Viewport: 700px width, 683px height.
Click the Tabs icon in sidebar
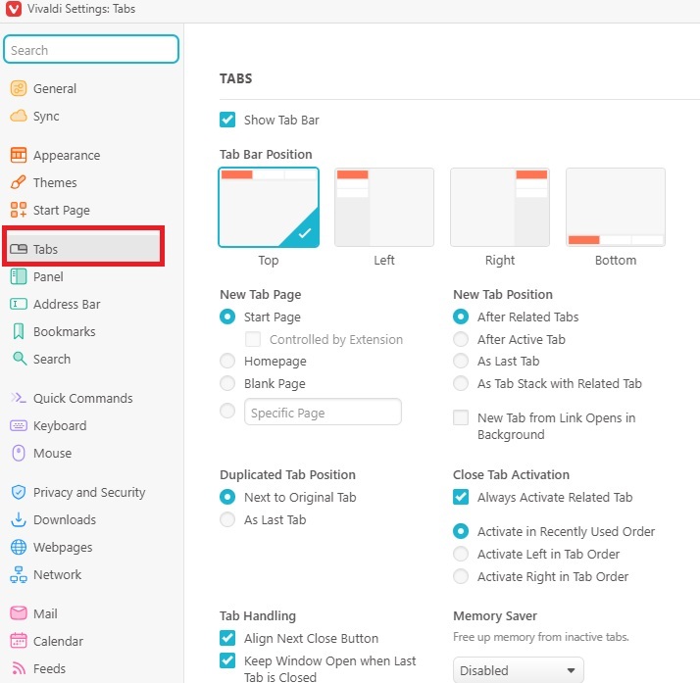[x=19, y=249]
